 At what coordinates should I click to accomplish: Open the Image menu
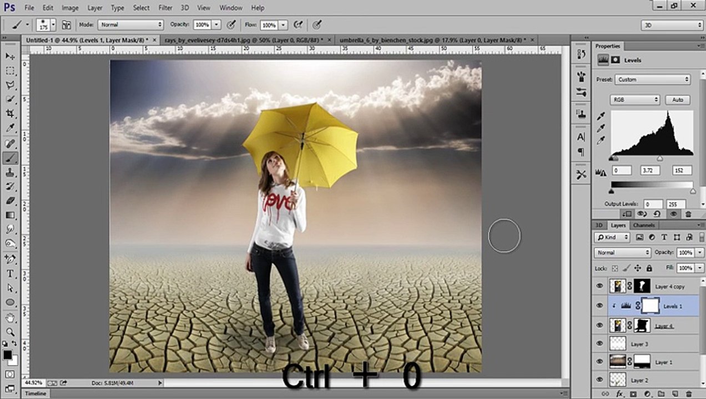click(70, 8)
